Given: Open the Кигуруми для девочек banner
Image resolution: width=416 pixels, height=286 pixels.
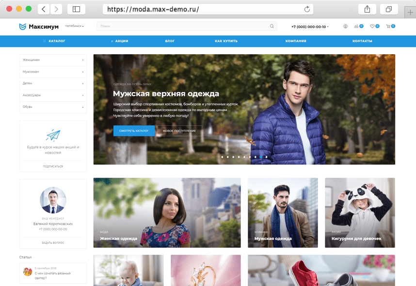Looking at the screenshot, I should coord(360,212).
